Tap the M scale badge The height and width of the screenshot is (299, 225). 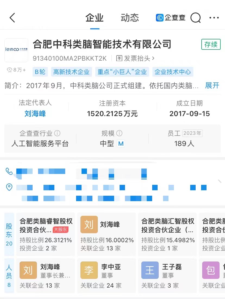pos(121,144)
